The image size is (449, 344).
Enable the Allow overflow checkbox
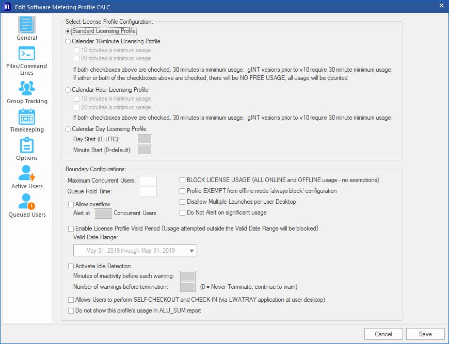click(x=71, y=204)
